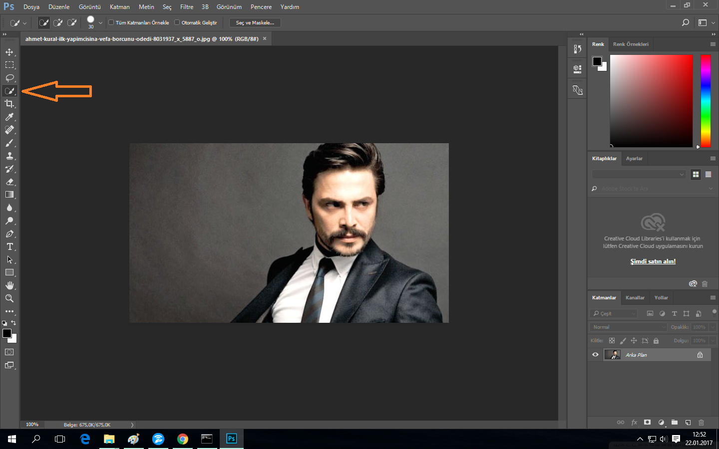Viewport: 719px width, 449px height.
Task: Select the Lasso tool
Action: coord(9,78)
